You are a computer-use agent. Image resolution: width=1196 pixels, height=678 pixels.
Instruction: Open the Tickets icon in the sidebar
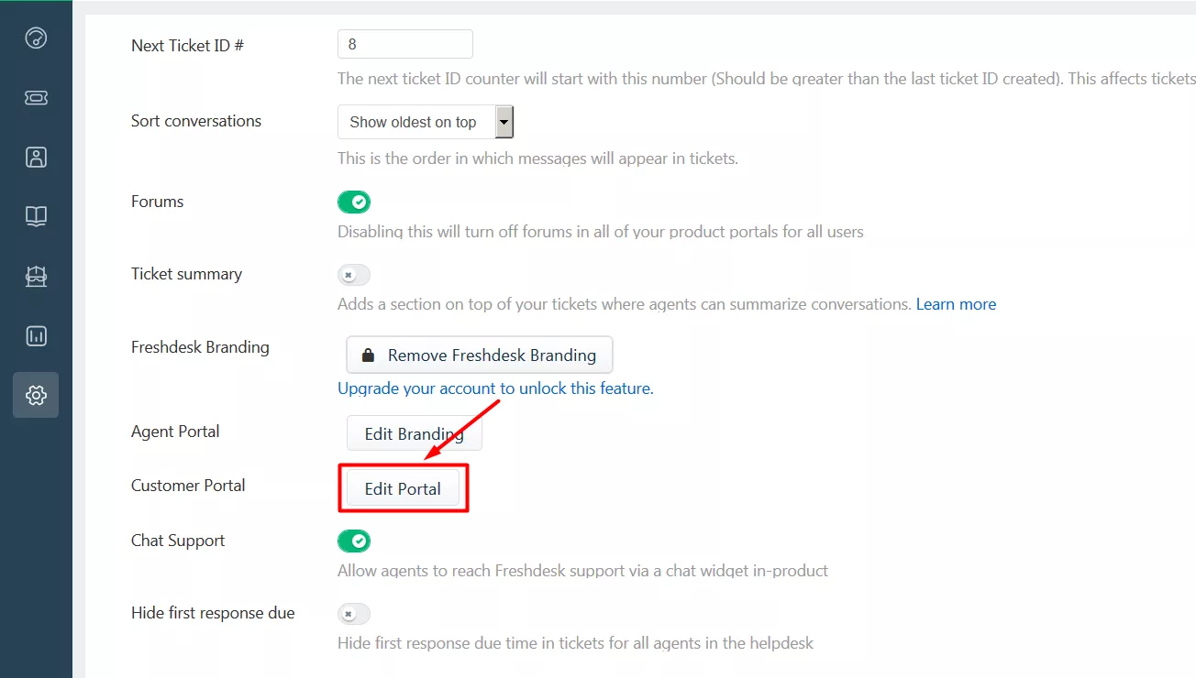36,97
